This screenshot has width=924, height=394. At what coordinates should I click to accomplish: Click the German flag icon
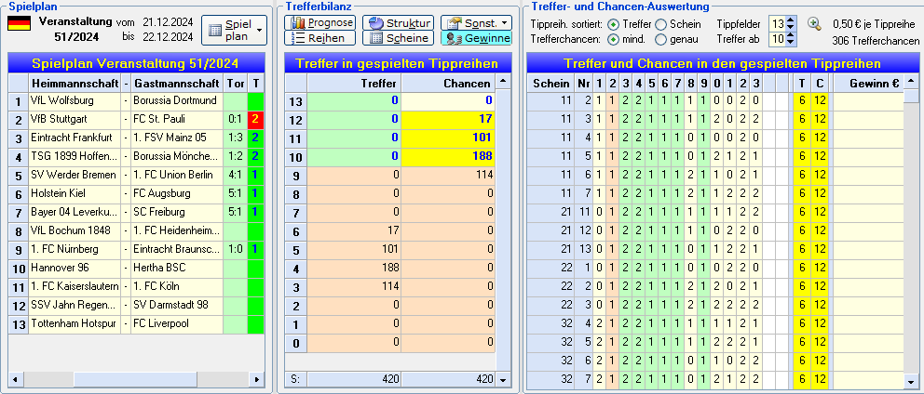point(19,23)
